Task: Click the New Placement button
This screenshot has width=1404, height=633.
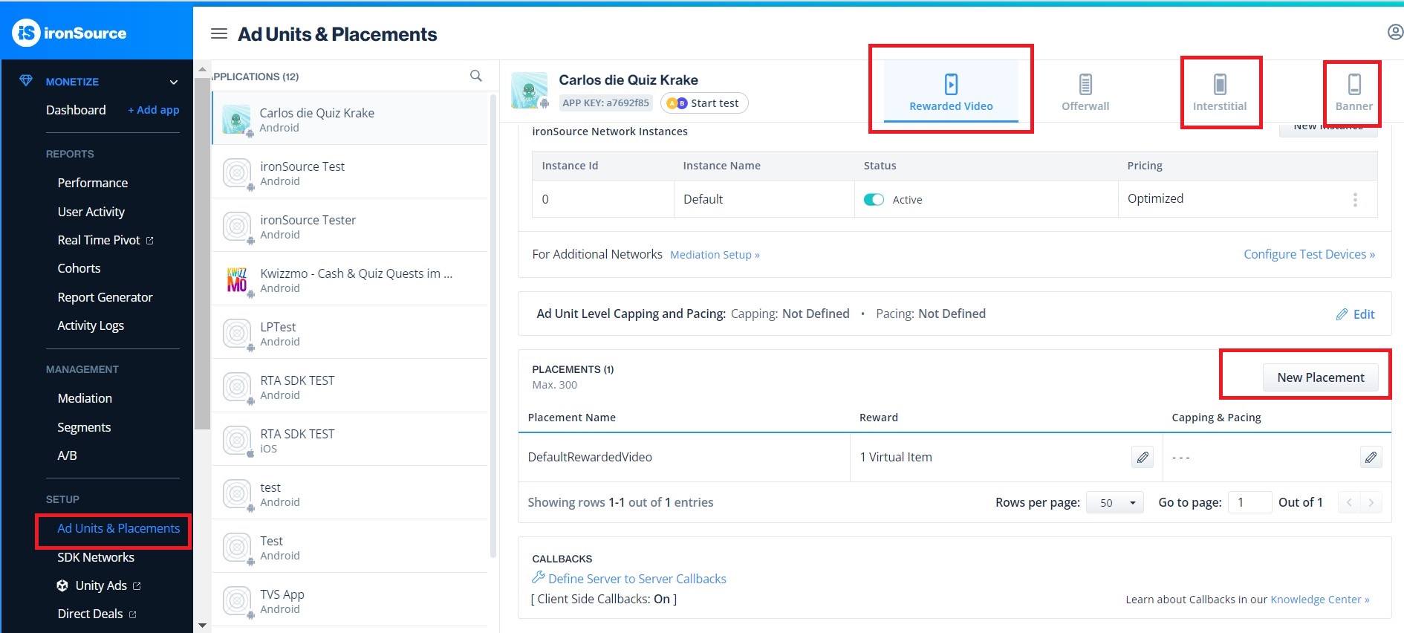Action: (x=1320, y=377)
